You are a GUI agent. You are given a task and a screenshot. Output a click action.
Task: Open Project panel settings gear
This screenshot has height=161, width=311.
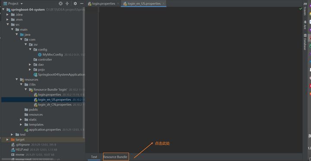(75, 3)
